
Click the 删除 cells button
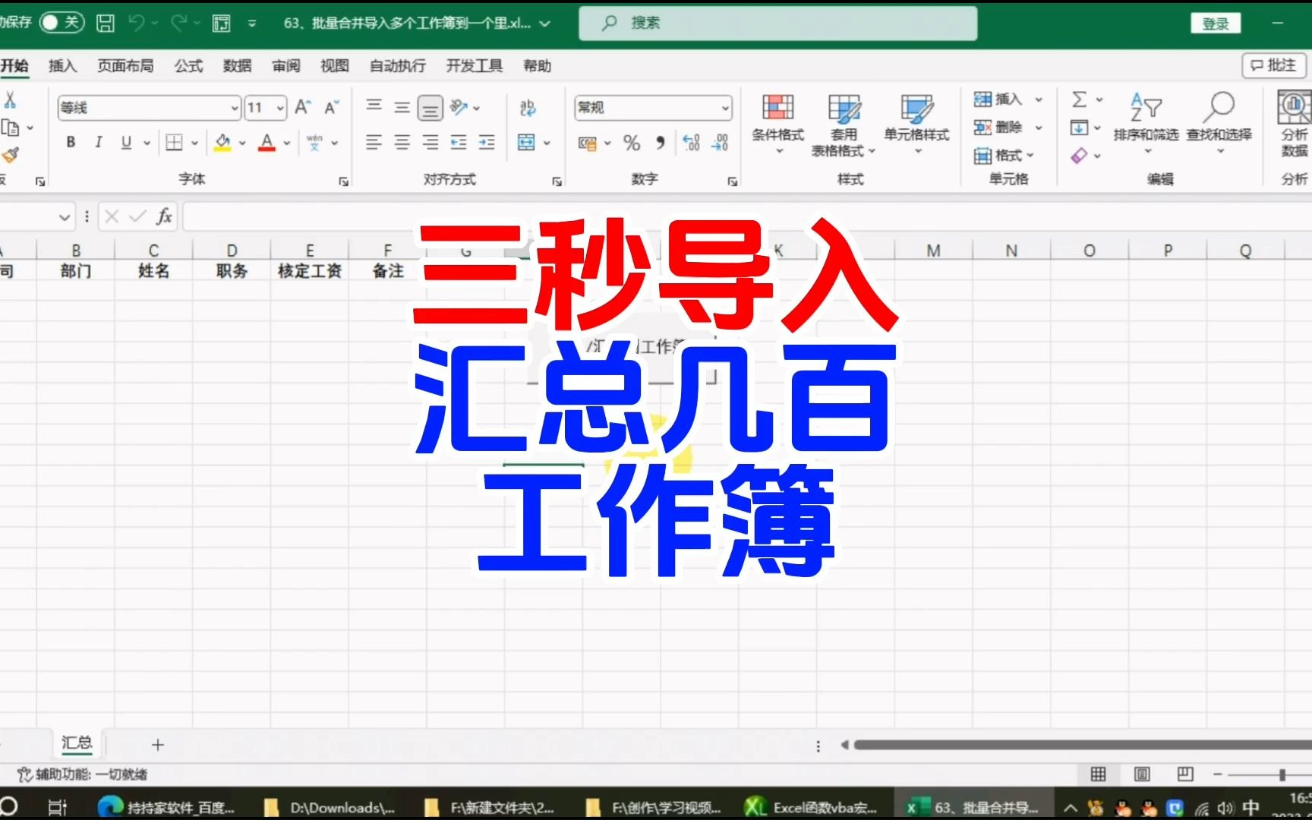click(x=999, y=127)
